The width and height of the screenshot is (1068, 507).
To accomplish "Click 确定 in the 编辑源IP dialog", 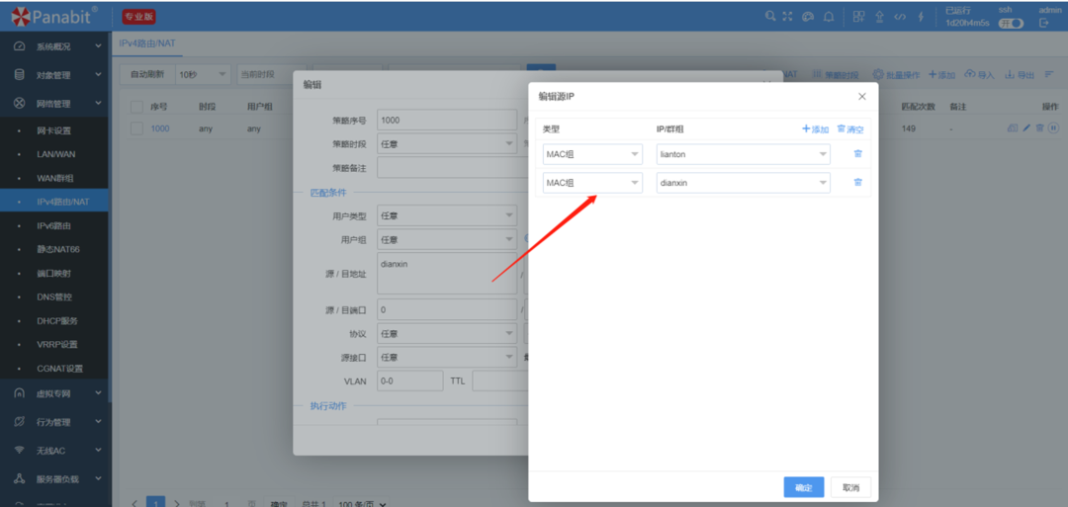I will click(804, 487).
